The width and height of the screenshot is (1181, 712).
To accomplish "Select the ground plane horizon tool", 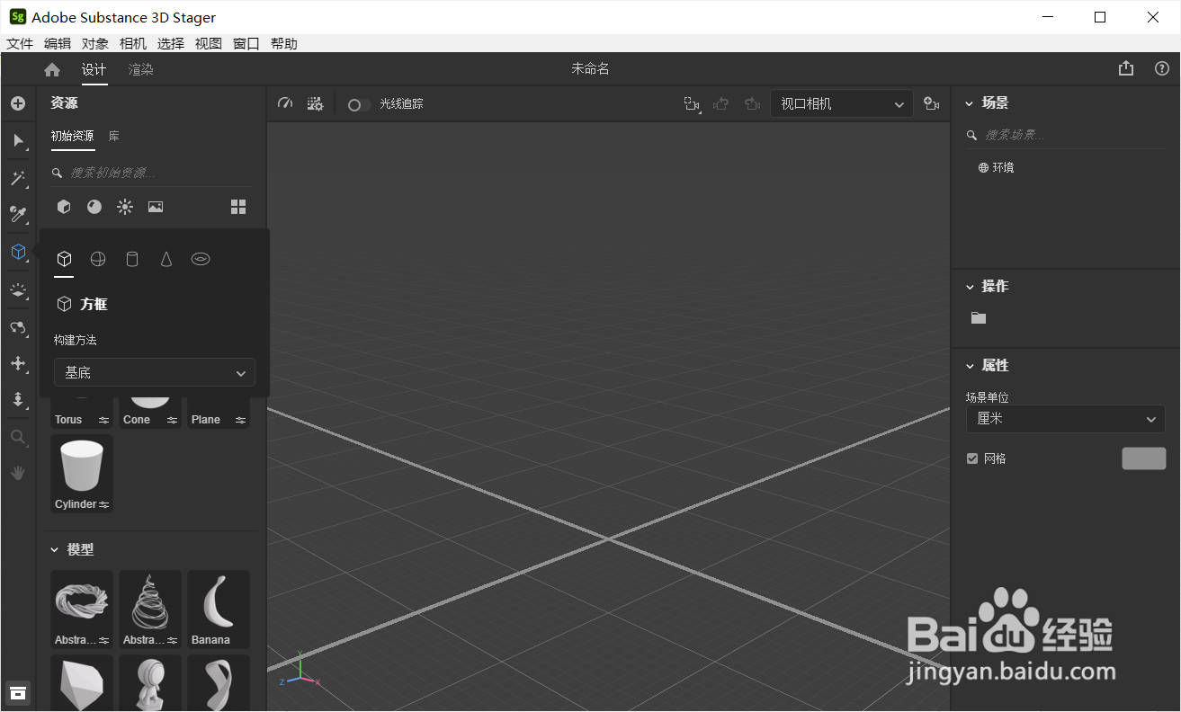I will (18, 289).
